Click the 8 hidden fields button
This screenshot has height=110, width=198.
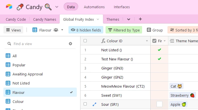coord(86,30)
